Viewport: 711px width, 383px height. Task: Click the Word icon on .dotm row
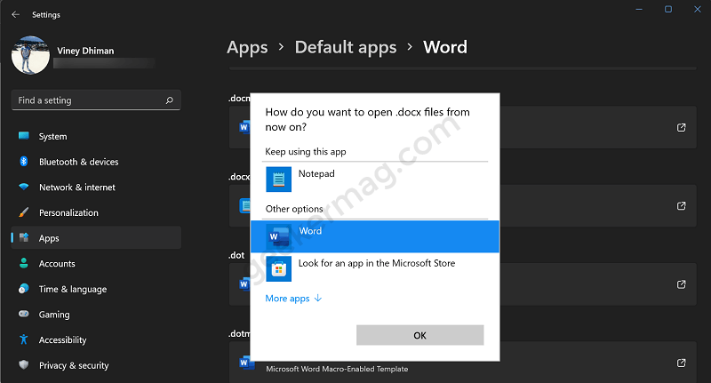pyautogui.click(x=245, y=363)
